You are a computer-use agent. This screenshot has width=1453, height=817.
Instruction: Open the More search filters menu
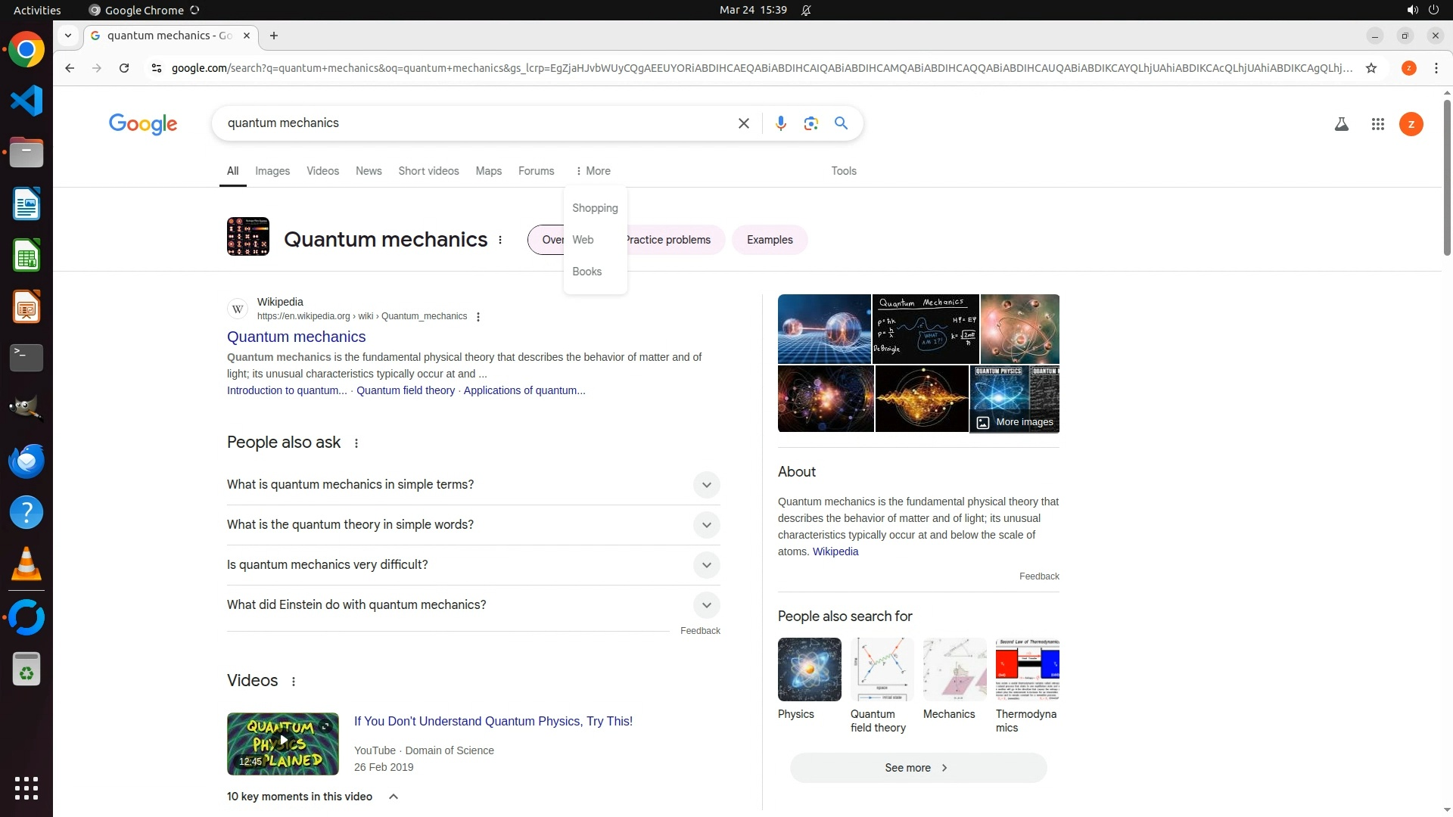pyautogui.click(x=593, y=171)
